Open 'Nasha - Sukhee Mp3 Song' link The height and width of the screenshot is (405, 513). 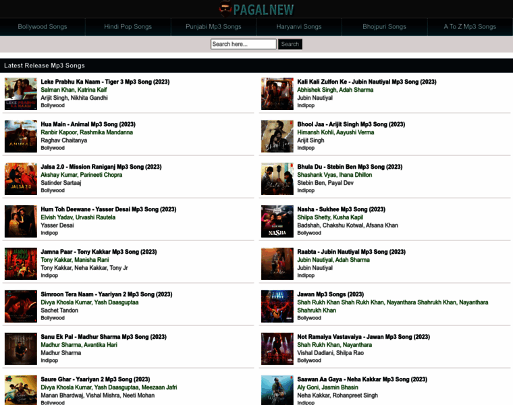342,209
